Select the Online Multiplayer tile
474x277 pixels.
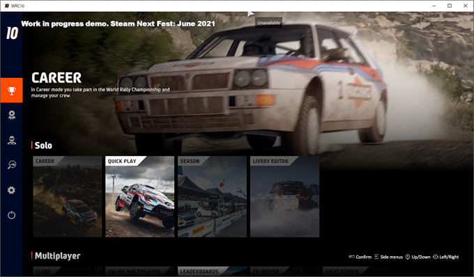139,271
